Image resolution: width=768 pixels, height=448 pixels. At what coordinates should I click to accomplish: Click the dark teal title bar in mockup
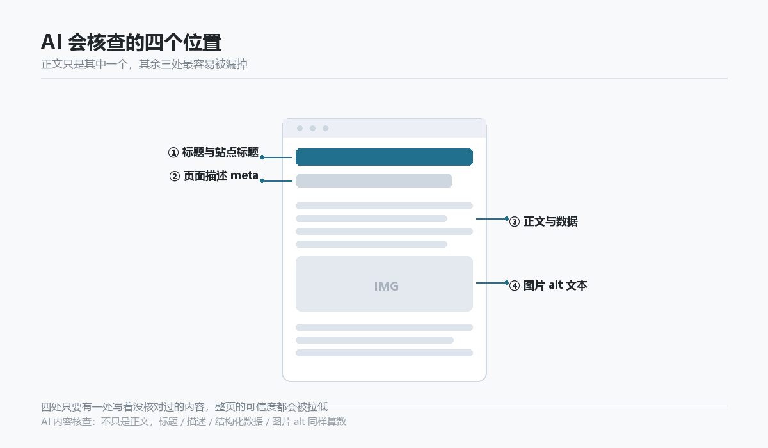384,157
